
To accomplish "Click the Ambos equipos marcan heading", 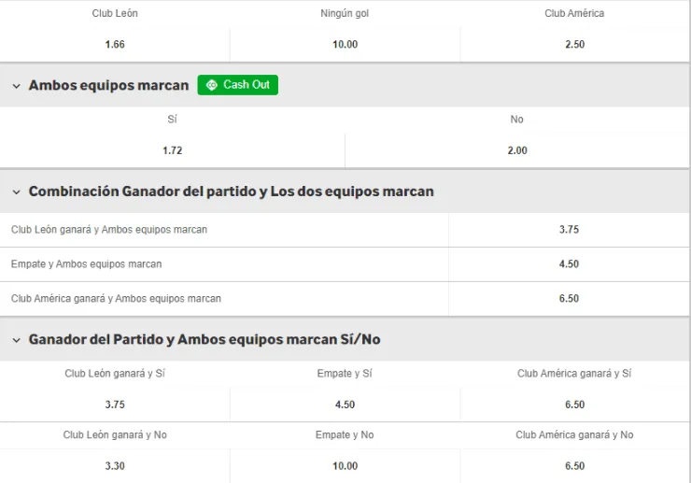I will tap(108, 85).
